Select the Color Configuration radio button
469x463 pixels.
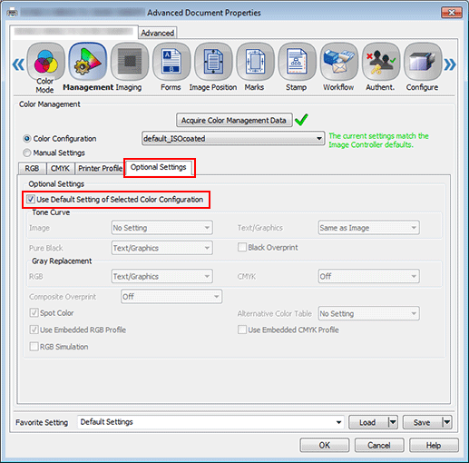tap(27, 139)
